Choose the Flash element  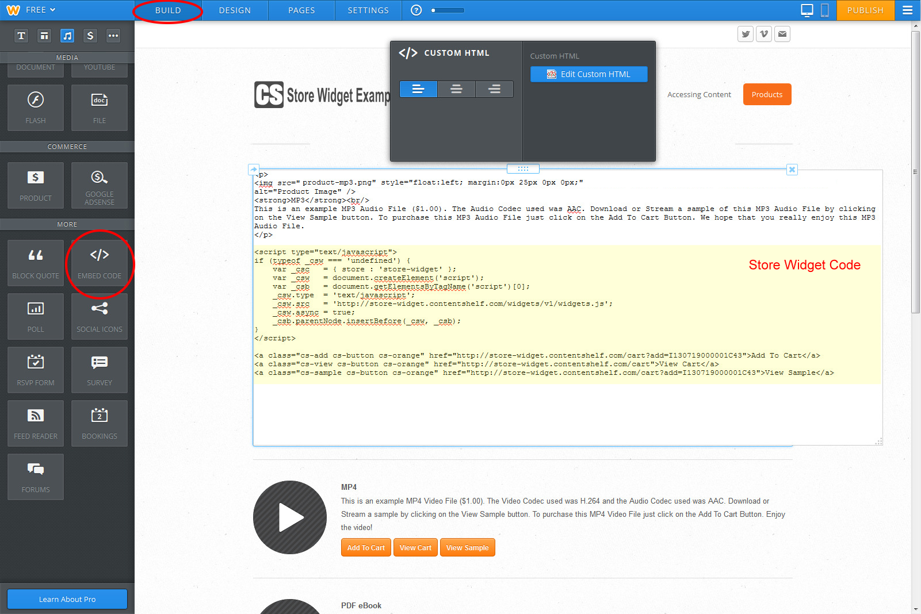(x=36, y=108)
